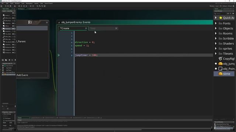Open the File menu

click(x=3, y=3)
